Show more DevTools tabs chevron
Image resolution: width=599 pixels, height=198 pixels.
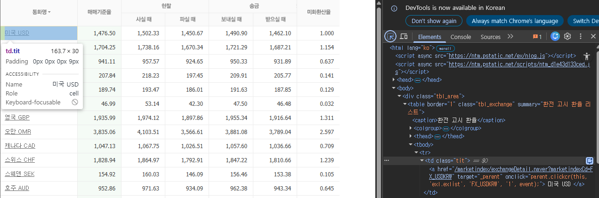coord(510,37)
